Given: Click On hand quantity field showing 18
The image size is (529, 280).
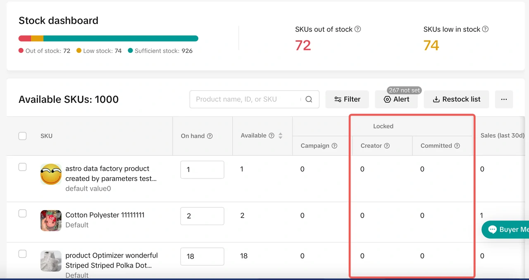Looking at the screenshot, I should click(202, 256).
